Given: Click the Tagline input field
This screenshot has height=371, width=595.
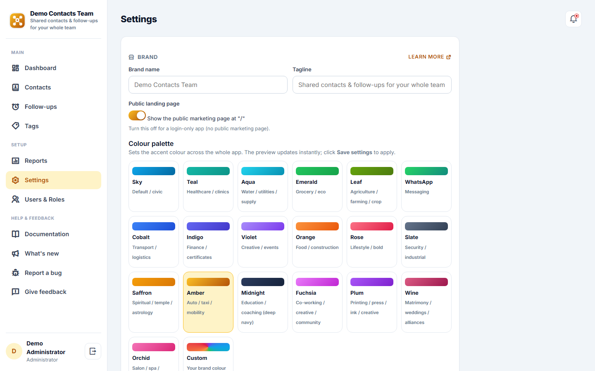Looking at the screenshot, I should 372,85.
